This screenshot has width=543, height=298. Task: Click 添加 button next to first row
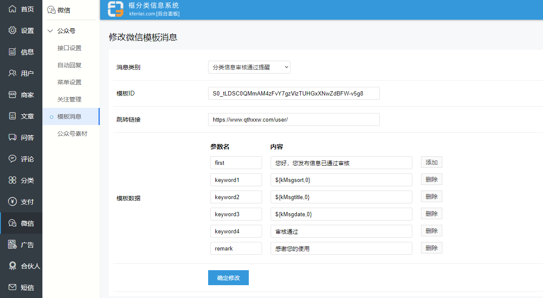tap(431, 162)
